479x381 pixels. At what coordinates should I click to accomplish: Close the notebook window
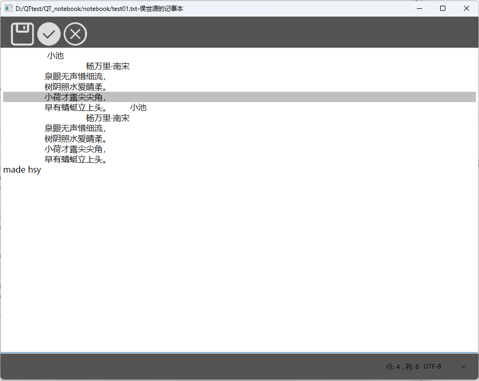[x=467, y=9]
